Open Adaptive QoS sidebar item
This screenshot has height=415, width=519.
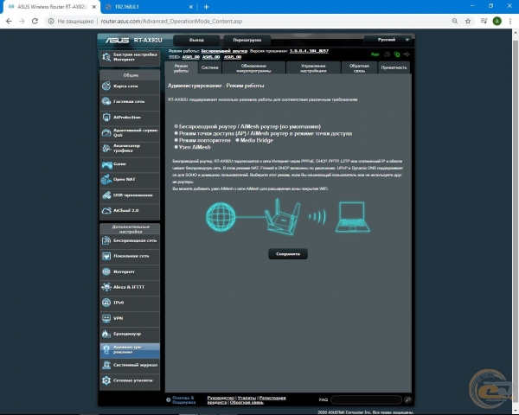[x=130, y=133]
